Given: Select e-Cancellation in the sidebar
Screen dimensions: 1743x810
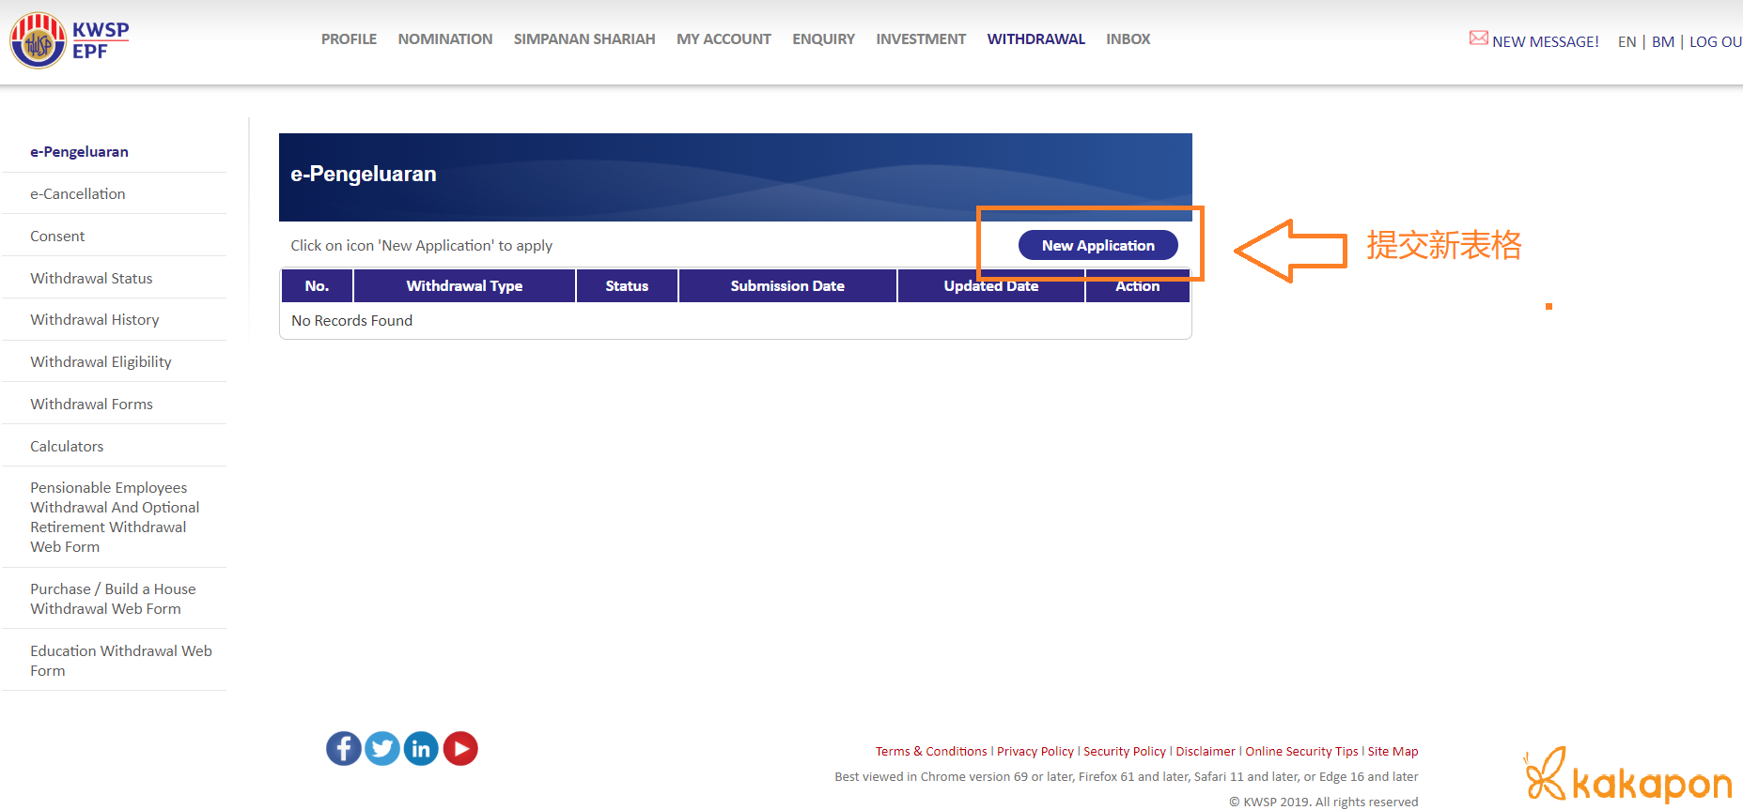Looking at the screenshot, I should [x=78, y=194].
